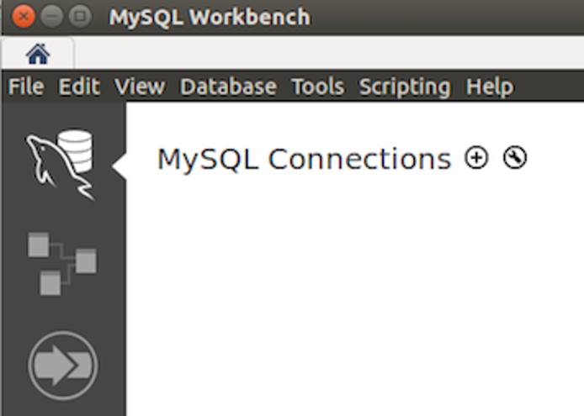Open the Database menu

(x=228, y=87)
